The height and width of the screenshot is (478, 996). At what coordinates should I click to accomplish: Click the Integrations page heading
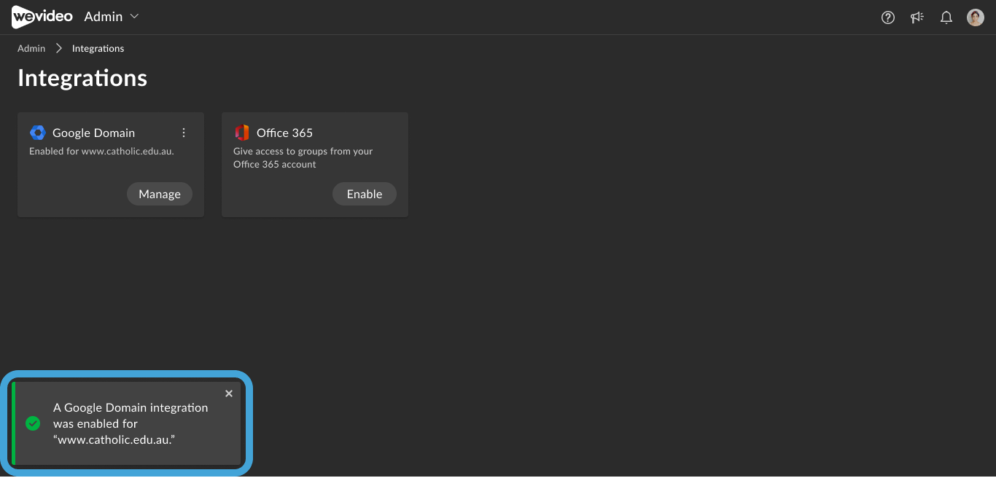tap(82, 78)
